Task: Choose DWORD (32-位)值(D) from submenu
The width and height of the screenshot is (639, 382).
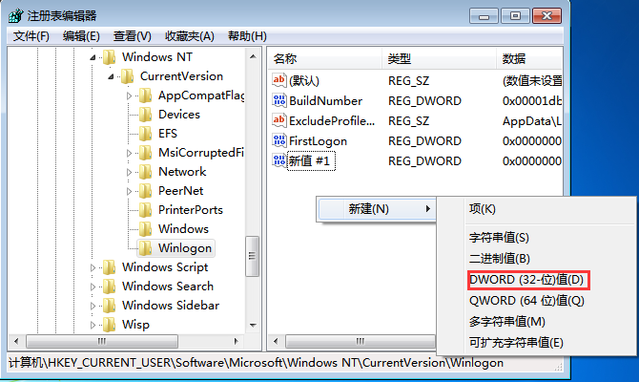Action: click(528, 280)
